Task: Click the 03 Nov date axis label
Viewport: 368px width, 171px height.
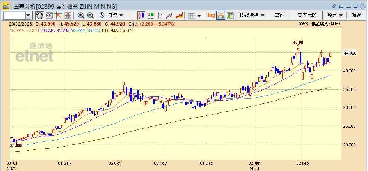Action: pyautogui.click(x=161, y=163)
